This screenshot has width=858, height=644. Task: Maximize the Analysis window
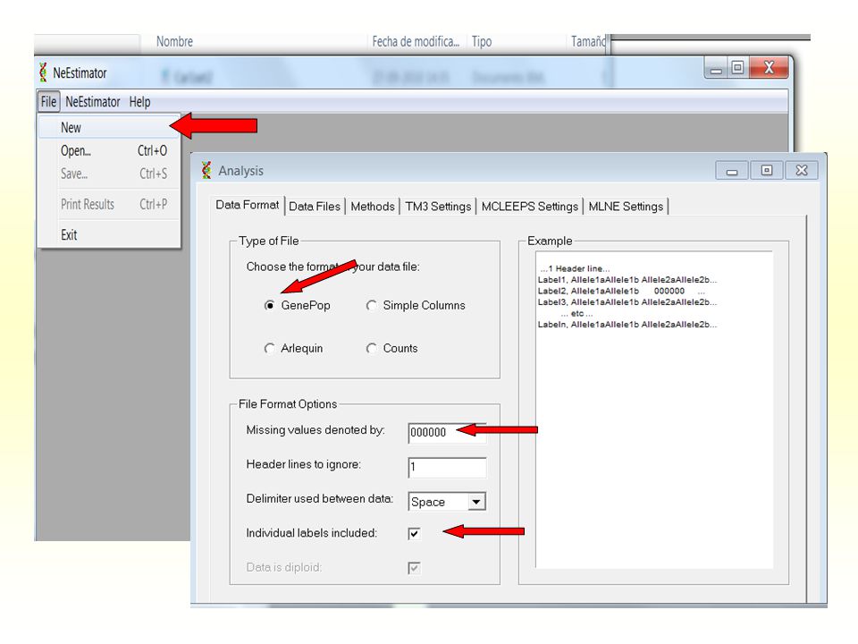tap(767, 171)
